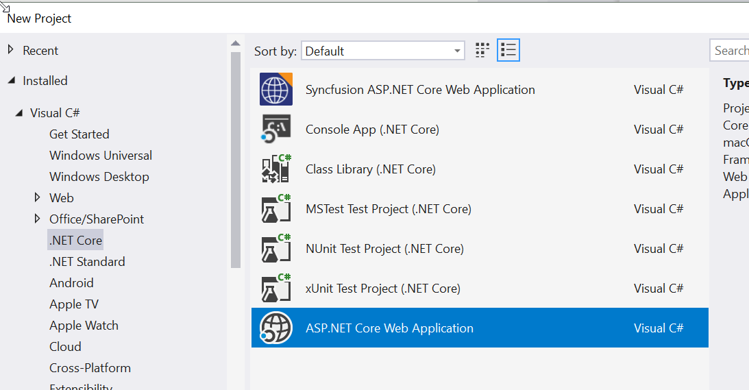Collapse the Visual C# tree node
The image size is (749, 390).
click(19, 113)
